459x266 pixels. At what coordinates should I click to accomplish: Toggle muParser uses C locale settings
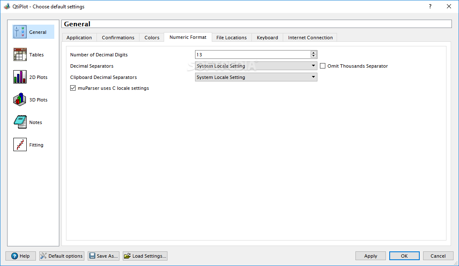(73, 88)
